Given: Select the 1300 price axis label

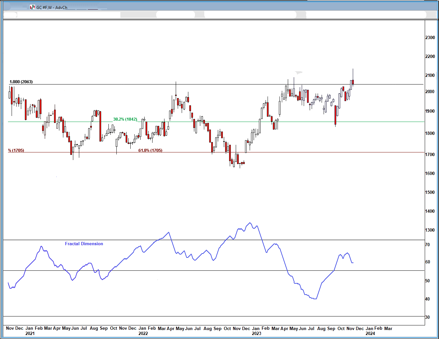Looking at the screenshot, I should 430,230.
